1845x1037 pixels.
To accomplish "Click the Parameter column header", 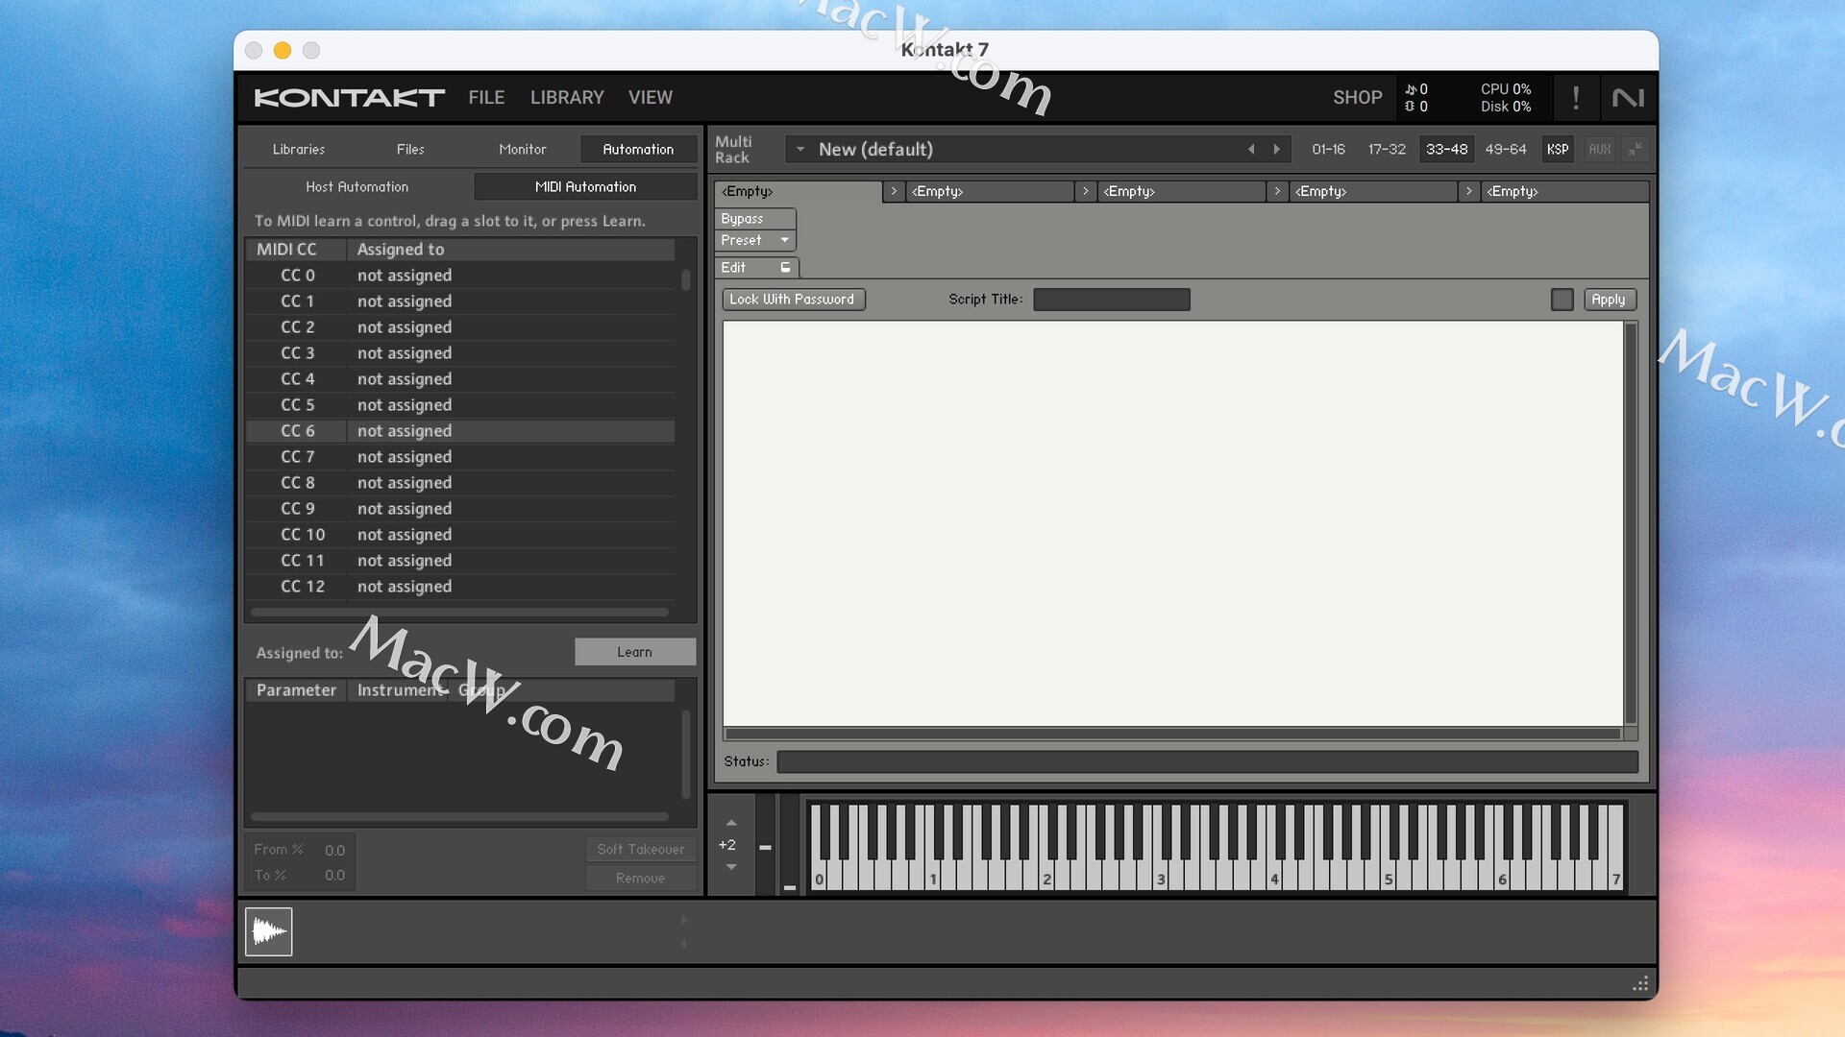I will 296,690.
